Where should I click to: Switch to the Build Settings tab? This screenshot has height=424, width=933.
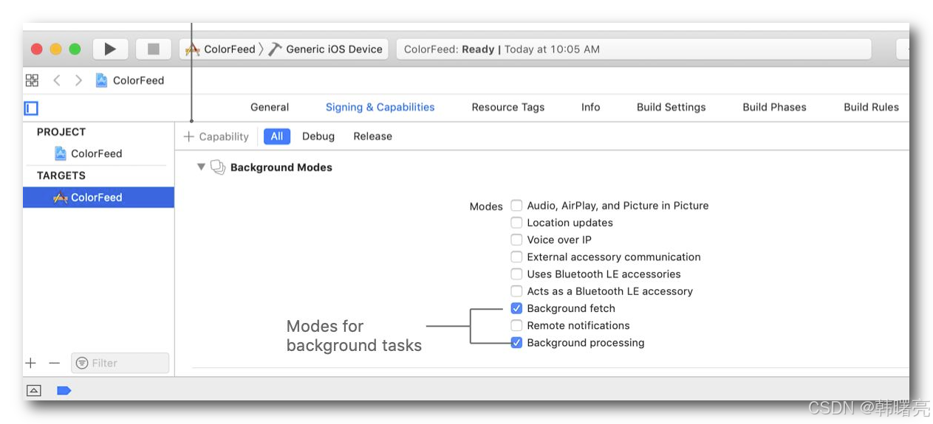(x=671, y=107)
